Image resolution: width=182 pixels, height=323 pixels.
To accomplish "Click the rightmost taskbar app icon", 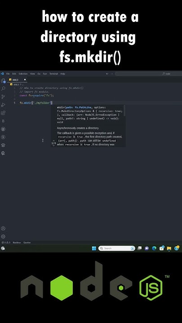I will click(x=177, y=248).
